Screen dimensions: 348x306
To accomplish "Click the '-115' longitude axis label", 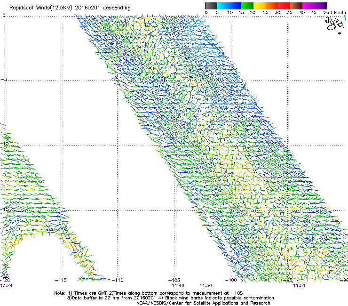I will (x=61, y=280).
